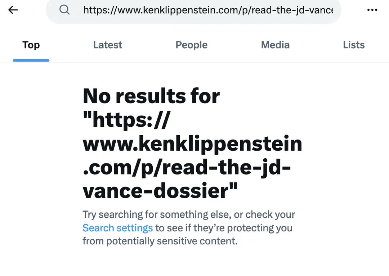Click "www.kenklippenstein" in the heading

point(192,144)
